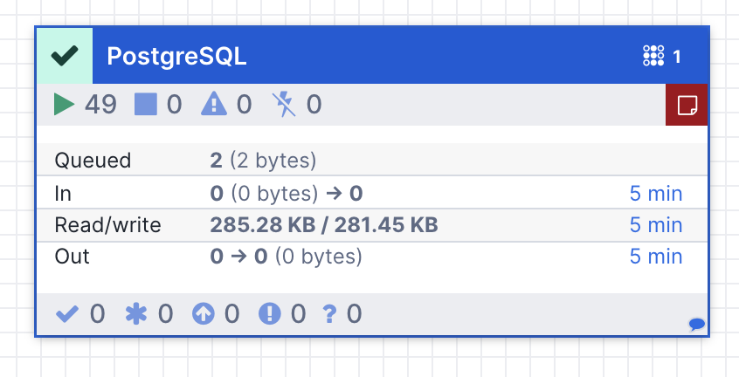Click the 5 min link in In row
This screenshot has height=377, width=739.
655,193
